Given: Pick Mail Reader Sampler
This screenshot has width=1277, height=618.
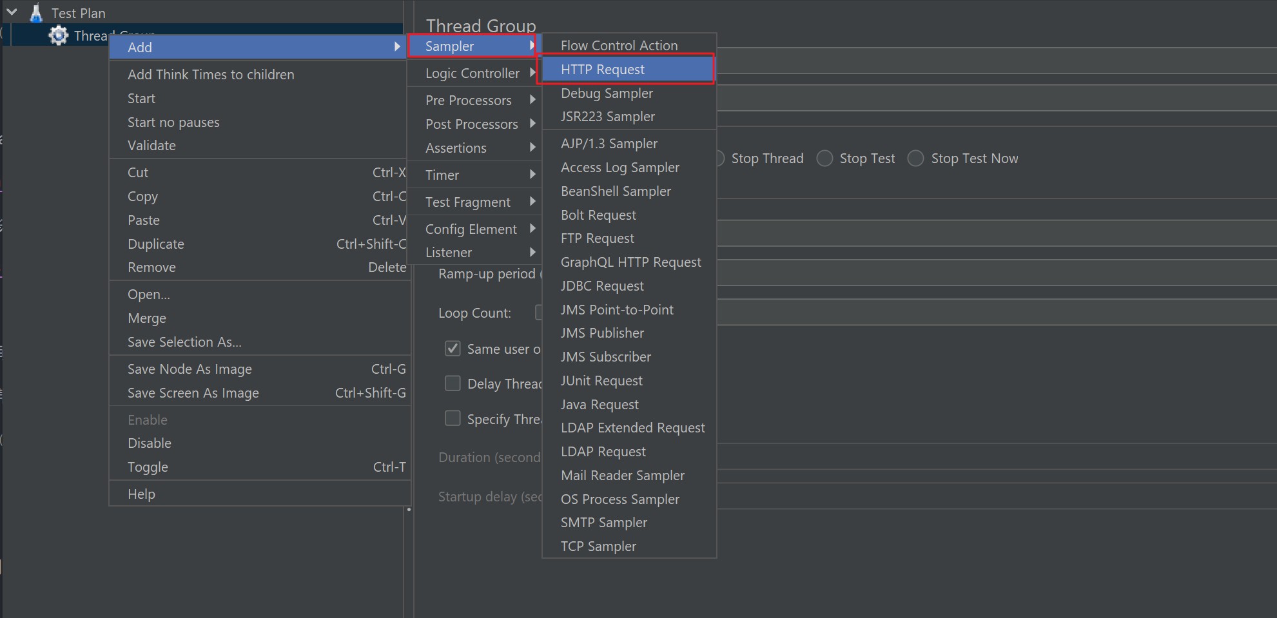Looking at the screenshot, I should 629,475.
